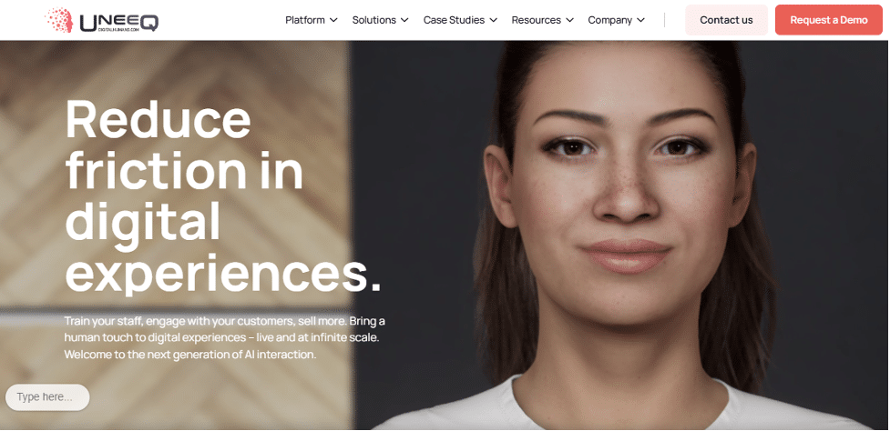This screenshot has width=890, height=431.
Task: Expand the Company chevron arrow
Action: coord(640,20)
